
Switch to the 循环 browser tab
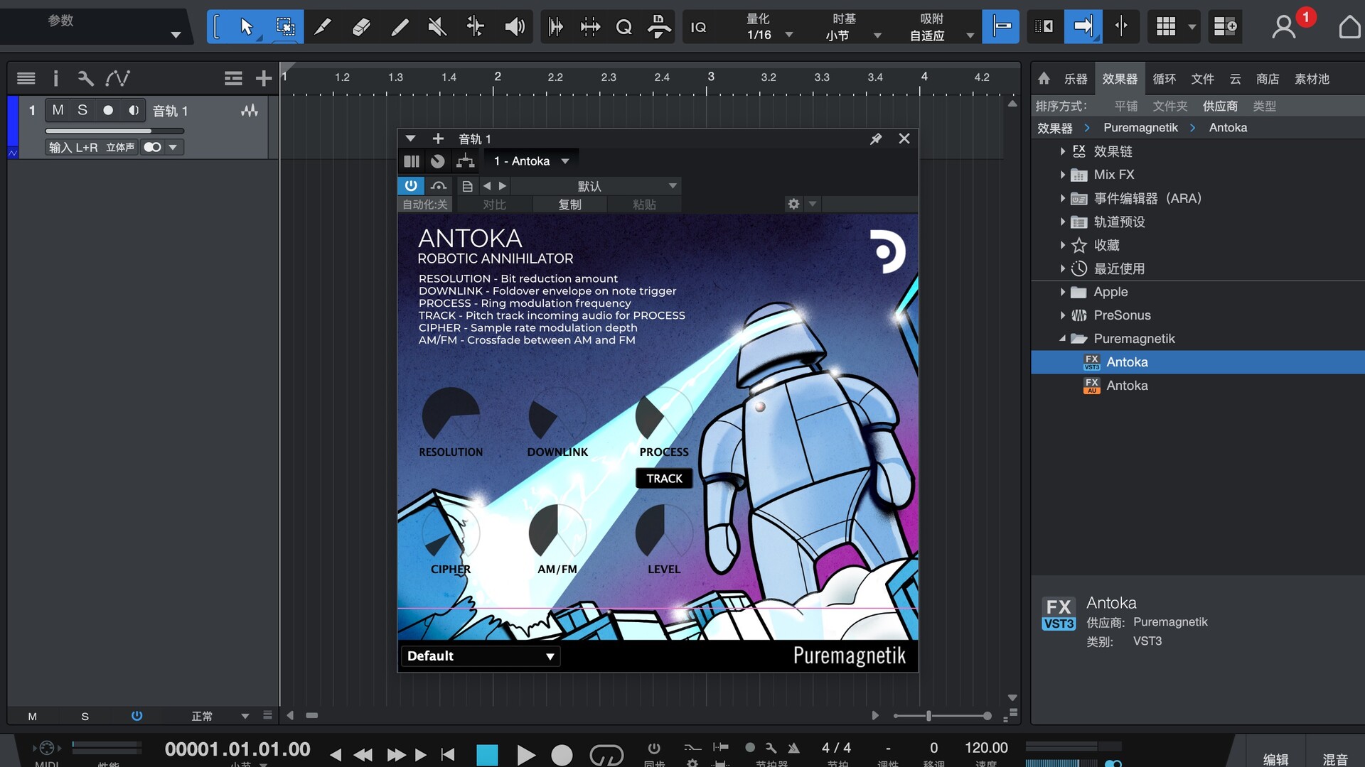(x=1164, y=79)
